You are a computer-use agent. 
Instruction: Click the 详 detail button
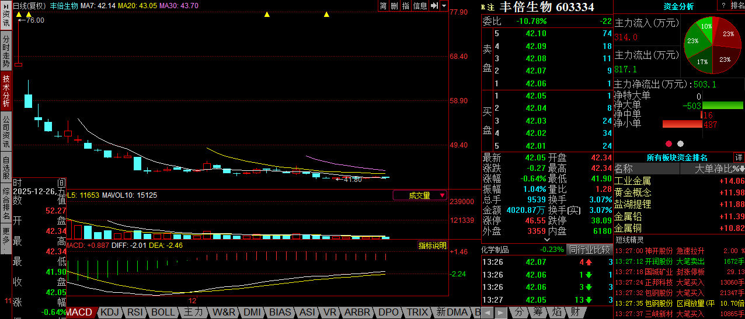pyautogui.click(x=739, y=157)
